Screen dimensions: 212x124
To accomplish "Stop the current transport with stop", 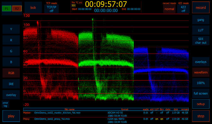I will click(x=201, y=116).
